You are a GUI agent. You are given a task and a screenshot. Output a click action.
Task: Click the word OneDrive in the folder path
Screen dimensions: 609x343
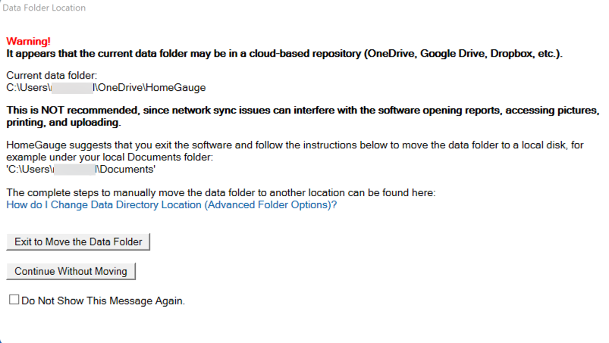(121, 87)
